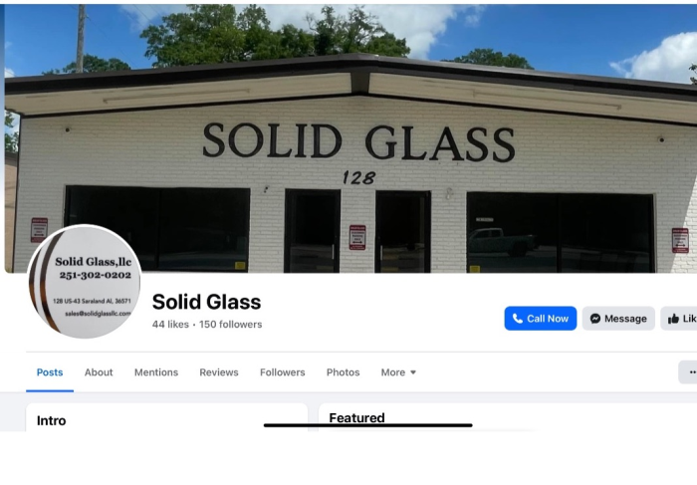
Task: Click the Solid Glass page title
Action: [206, 302]
